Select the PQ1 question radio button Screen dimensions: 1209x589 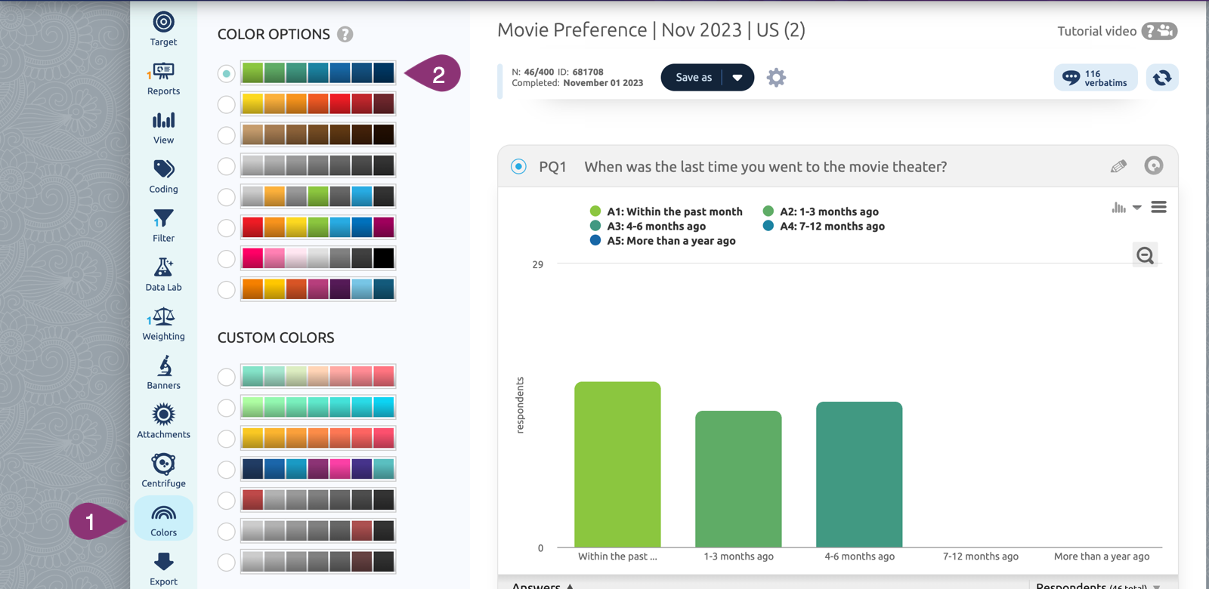pos(518,167)
